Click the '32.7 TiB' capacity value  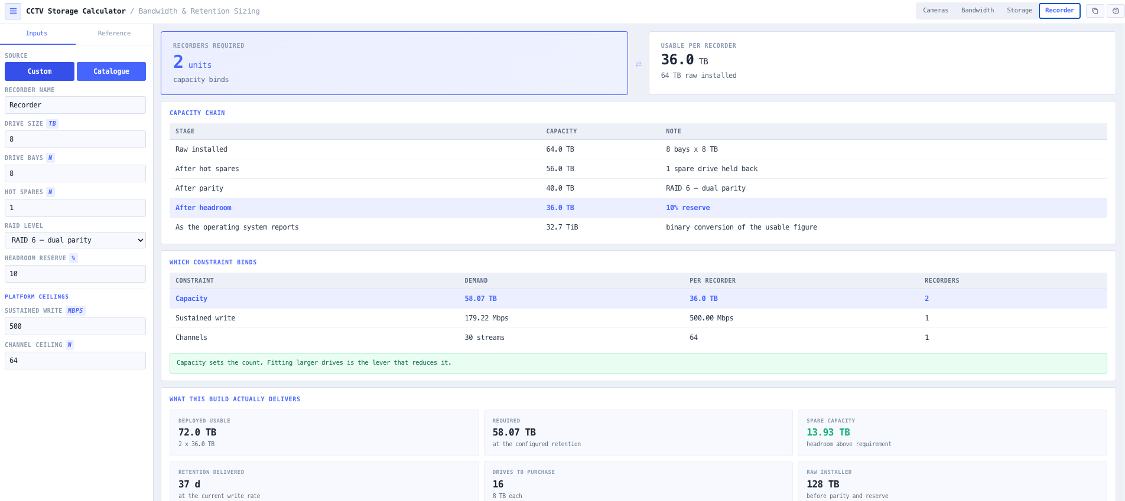pos(562,227)
